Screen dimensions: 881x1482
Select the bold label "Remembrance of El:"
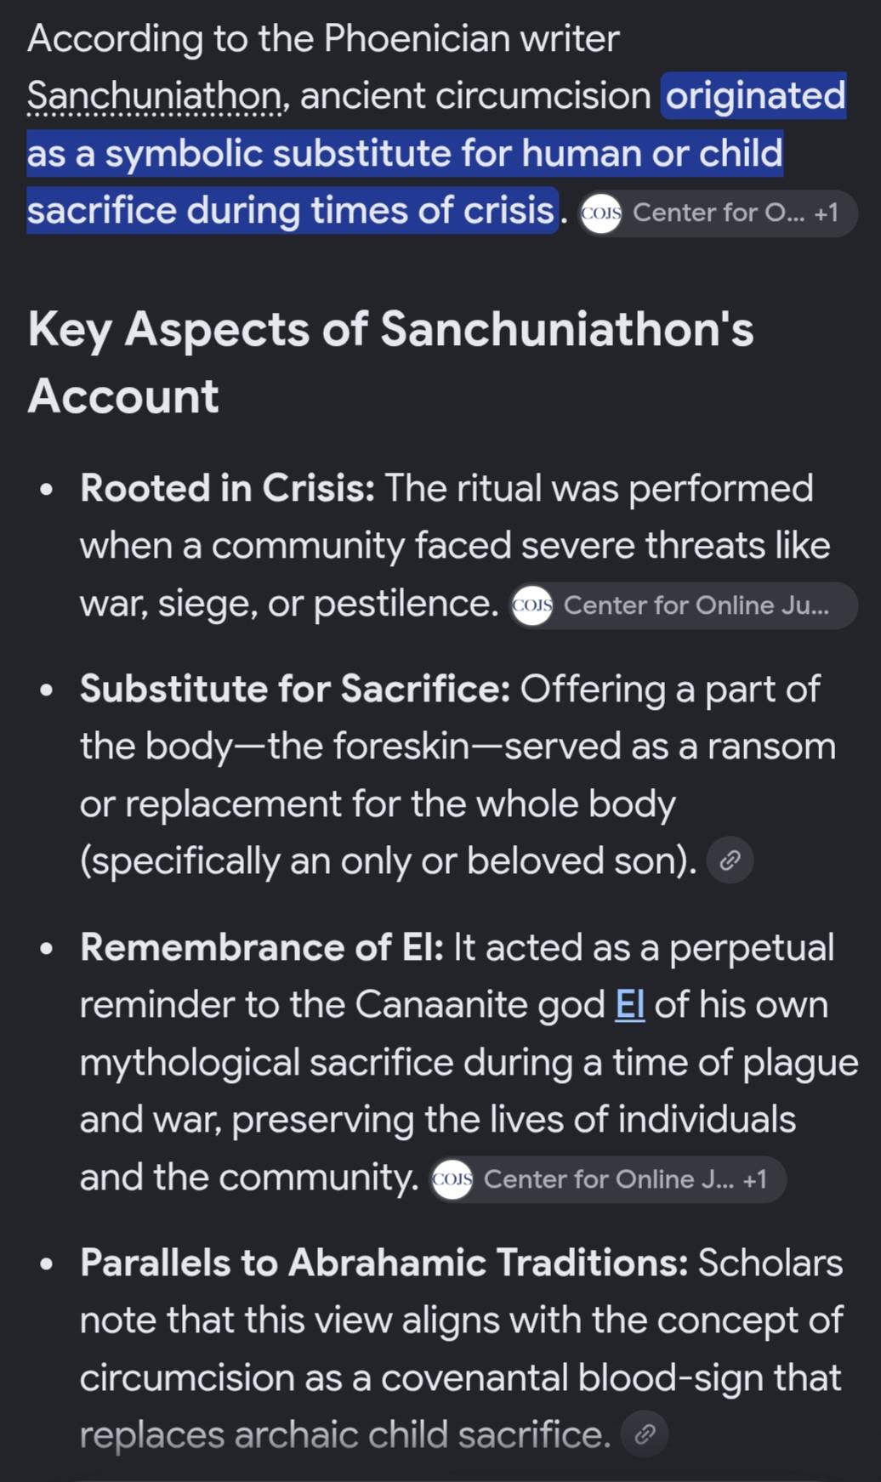coord(262,947)
